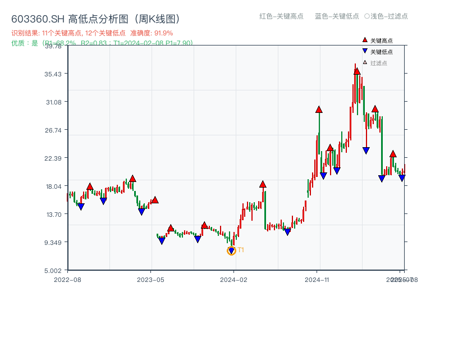The image size is (449, 337).
Task: Click the chart title 603360.SH 高低点分析图
Action: (95, 19)
